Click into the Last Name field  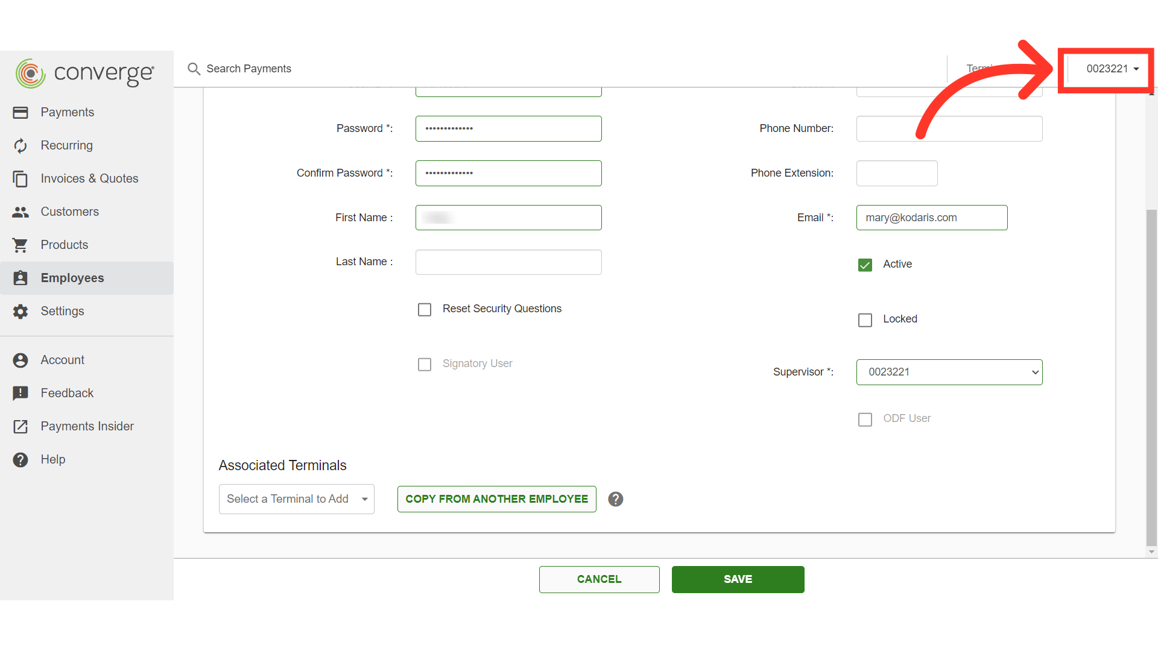point(508,262)
